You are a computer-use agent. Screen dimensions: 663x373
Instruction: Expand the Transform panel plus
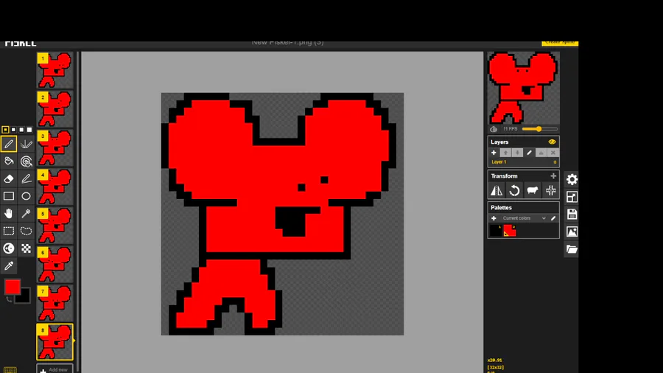pos(553,176)
